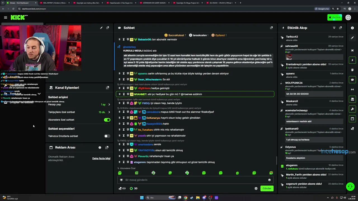Viewport: 358px width, 201px height.
Task: Open the green headset support button
Action: (350, 186)
